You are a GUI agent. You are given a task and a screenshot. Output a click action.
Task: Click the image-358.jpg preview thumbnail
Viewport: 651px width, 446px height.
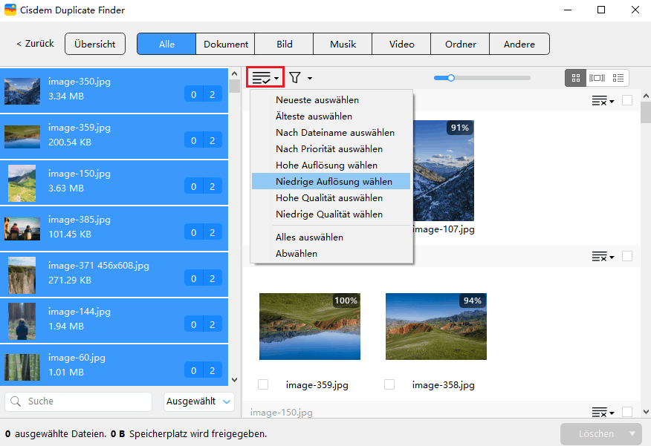(x=436, y=327)
